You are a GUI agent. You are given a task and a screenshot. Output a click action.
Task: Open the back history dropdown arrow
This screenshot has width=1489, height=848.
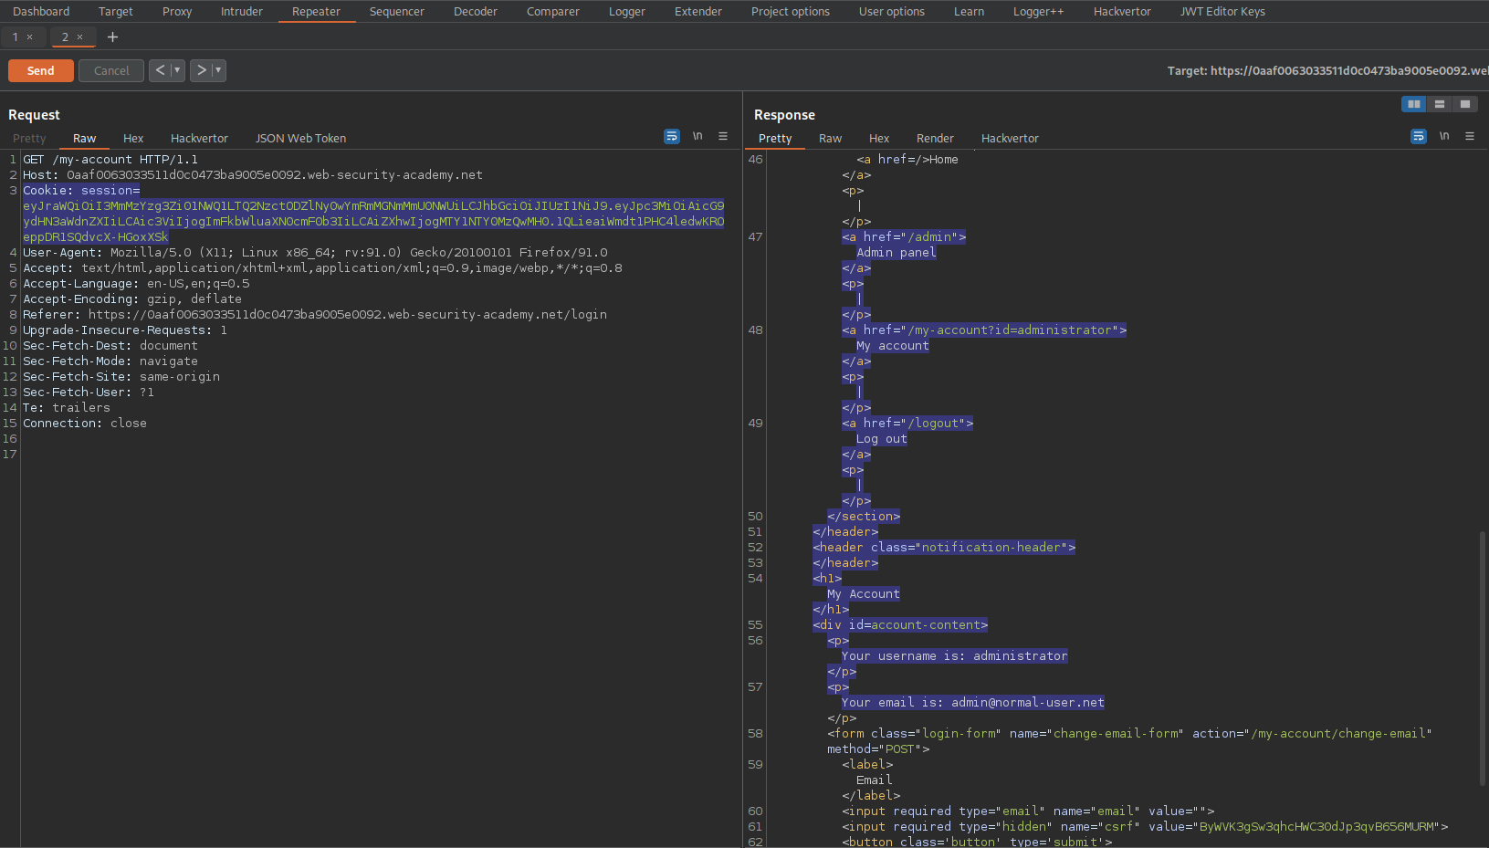click(x=177, y=70)
